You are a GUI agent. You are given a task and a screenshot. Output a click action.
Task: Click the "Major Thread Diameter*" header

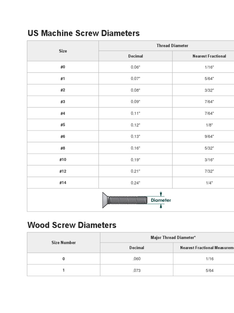[173, 238]
